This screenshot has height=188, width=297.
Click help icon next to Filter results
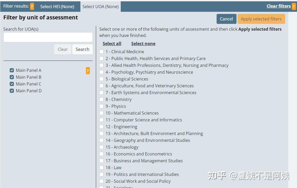coord(32,7)
